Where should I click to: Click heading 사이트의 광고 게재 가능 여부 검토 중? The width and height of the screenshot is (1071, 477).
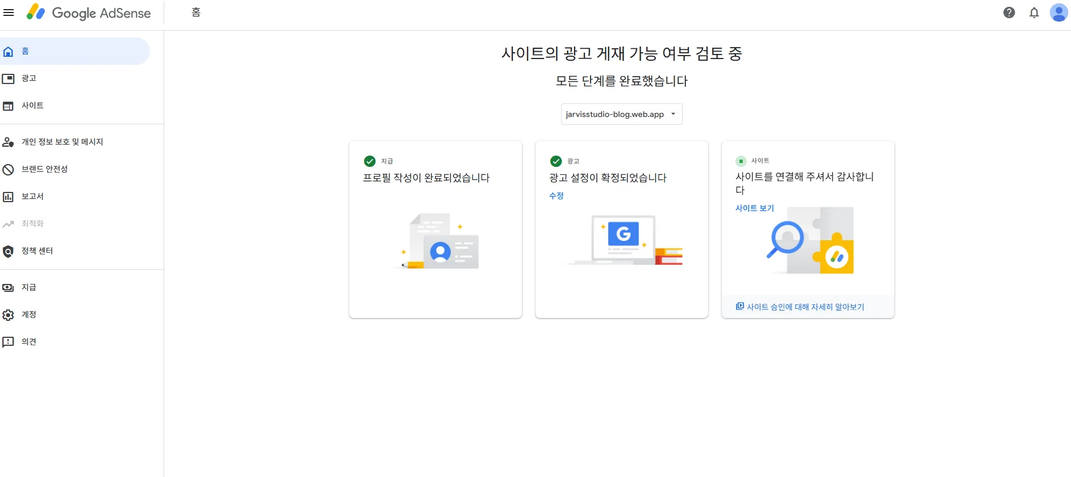pyautogui.click(x=622, y=53)
